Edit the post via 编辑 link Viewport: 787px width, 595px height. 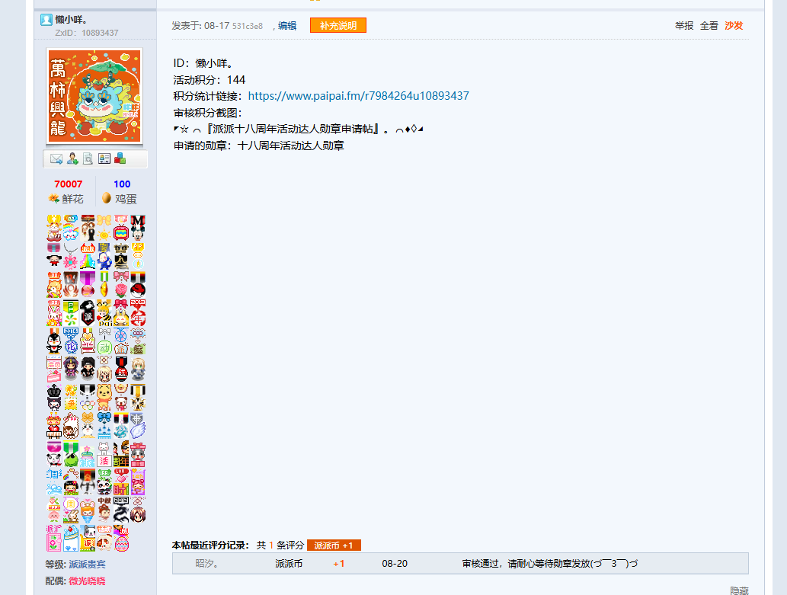(287, 26)
